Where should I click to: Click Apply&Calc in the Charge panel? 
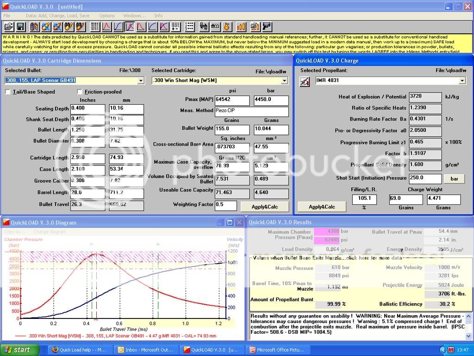coord(322,206)
